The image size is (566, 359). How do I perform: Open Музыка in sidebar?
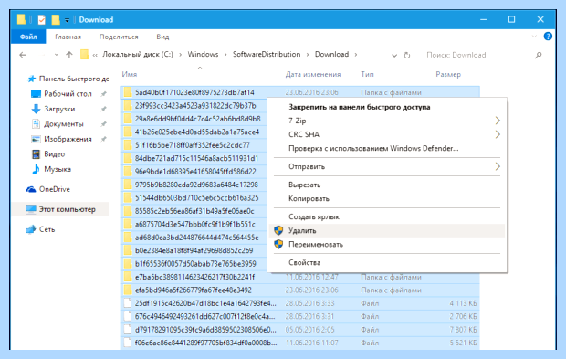coord(51,169)
